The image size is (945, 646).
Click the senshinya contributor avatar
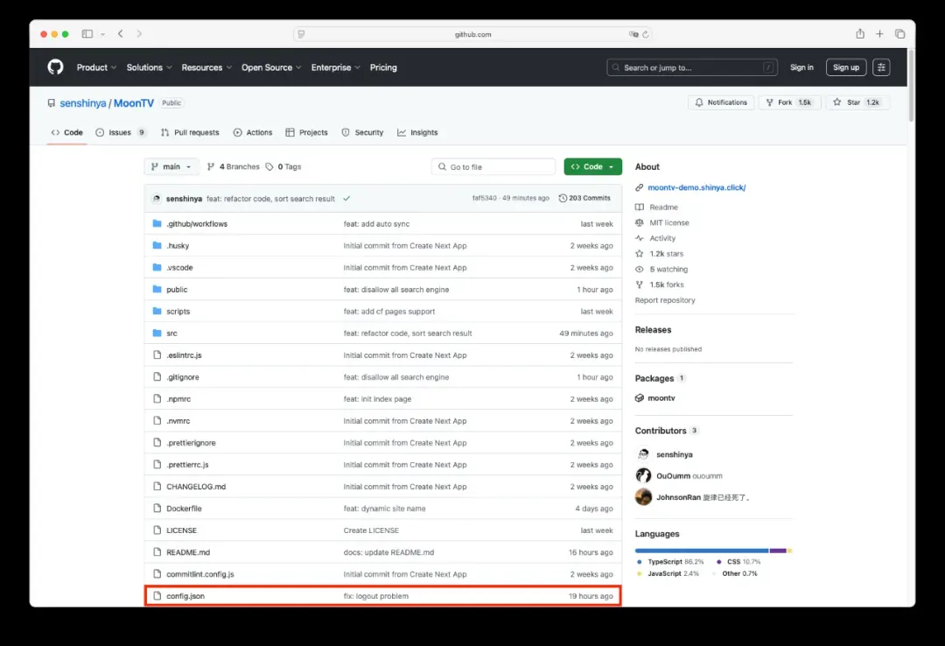[x=643, y=454]
